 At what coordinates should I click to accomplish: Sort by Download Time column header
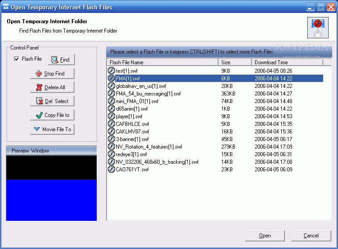[x=287, y=62]
